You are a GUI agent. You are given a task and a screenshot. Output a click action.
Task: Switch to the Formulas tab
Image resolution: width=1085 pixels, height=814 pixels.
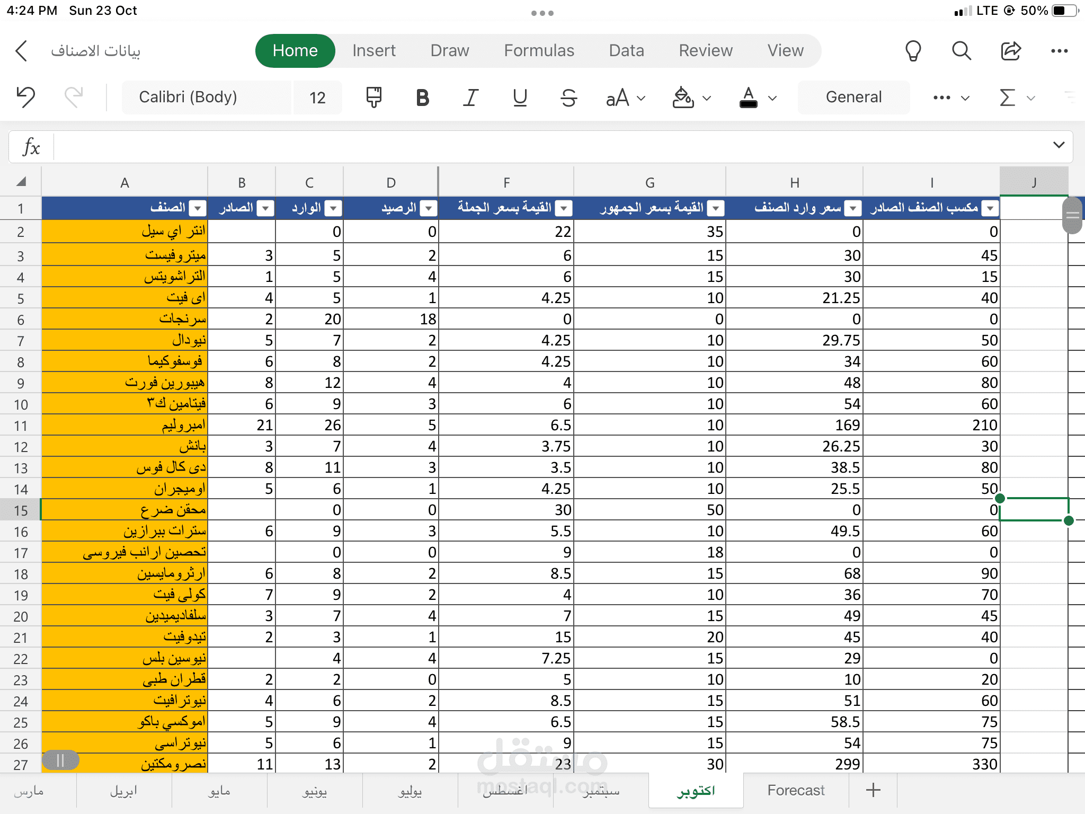539,51
